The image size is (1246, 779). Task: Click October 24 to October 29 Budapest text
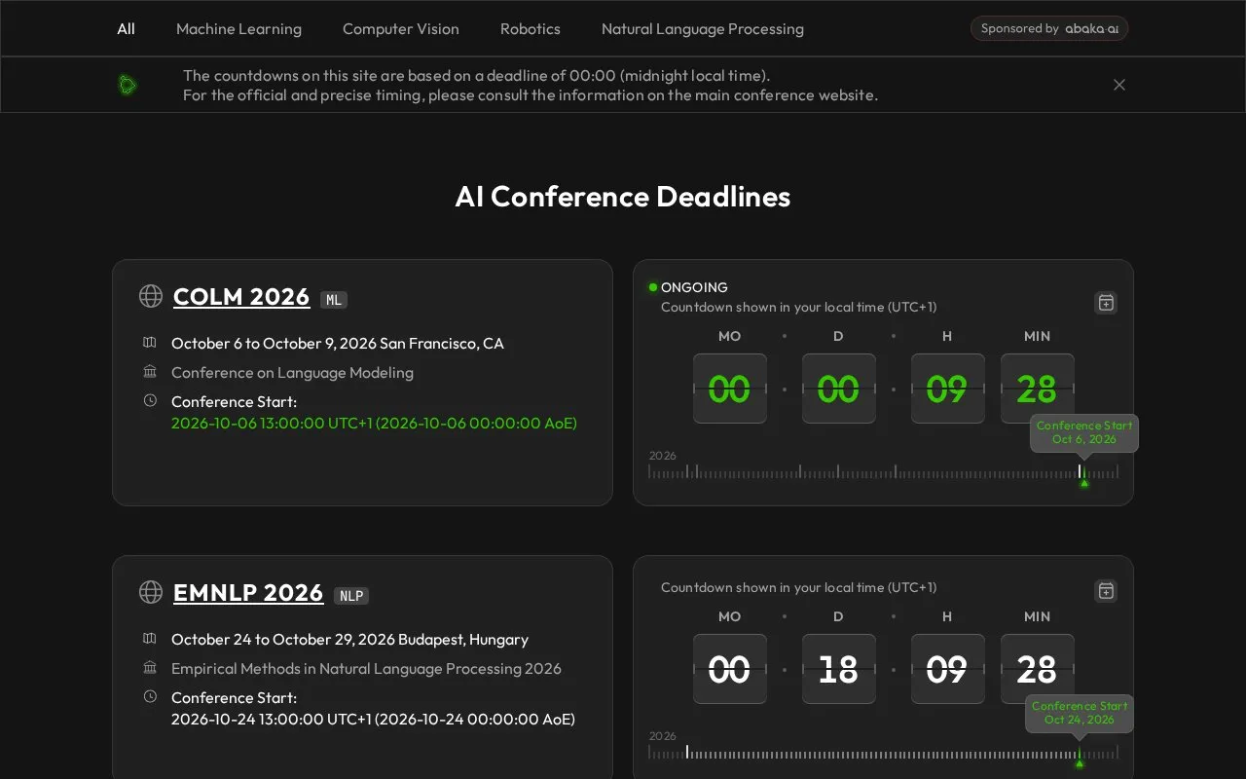coord(349,639)
